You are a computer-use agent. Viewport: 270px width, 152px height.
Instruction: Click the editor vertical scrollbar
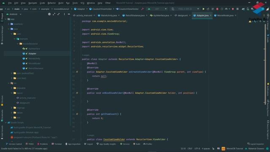tap(265, 64)
